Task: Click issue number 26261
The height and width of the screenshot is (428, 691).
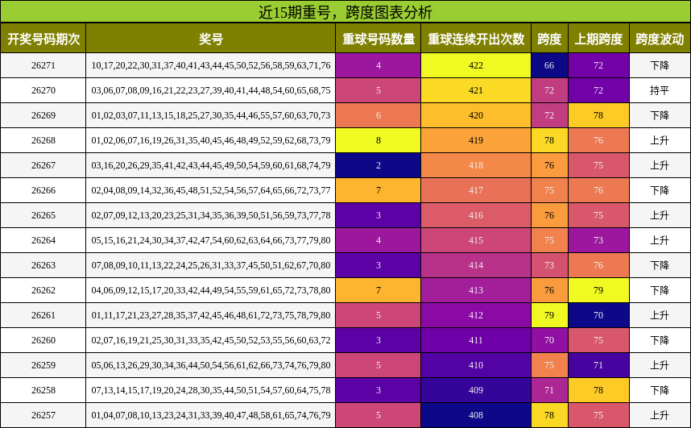Action: [x=43, y=315]
